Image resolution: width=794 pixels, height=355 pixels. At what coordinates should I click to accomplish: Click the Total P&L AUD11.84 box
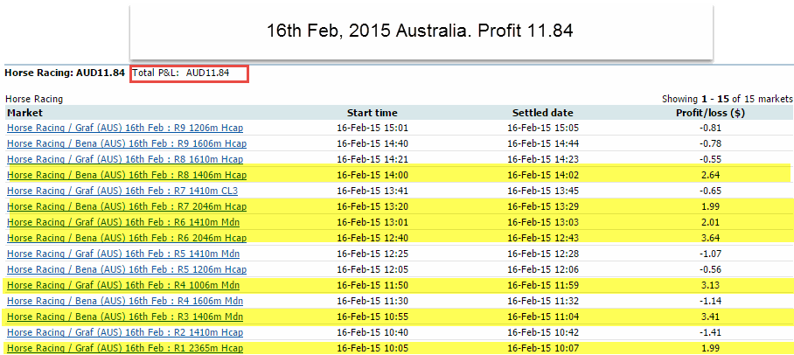pyautogui.click(x=190, y=73)
